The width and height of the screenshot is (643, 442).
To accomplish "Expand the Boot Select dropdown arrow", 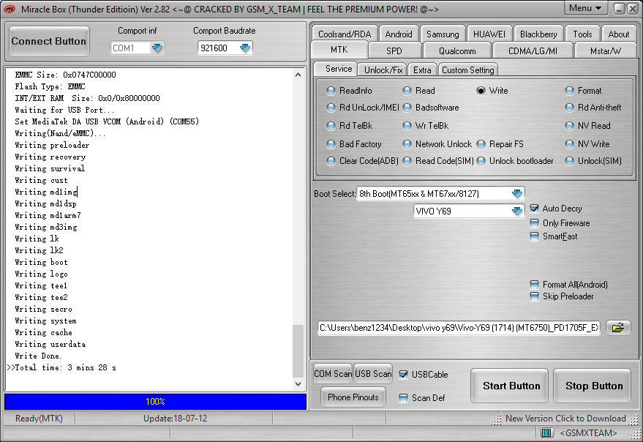I will point(517,193).
